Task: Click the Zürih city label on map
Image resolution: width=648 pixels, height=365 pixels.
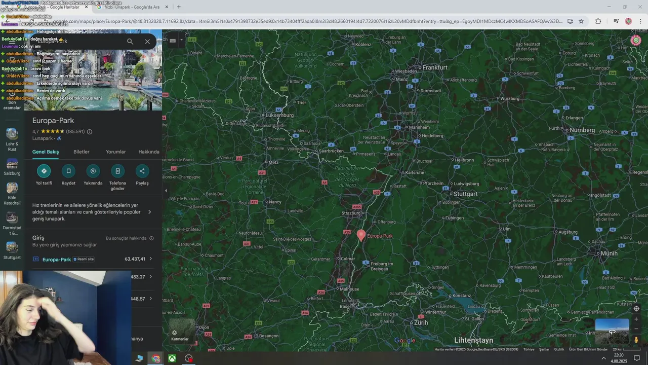Action: (421, 322)
